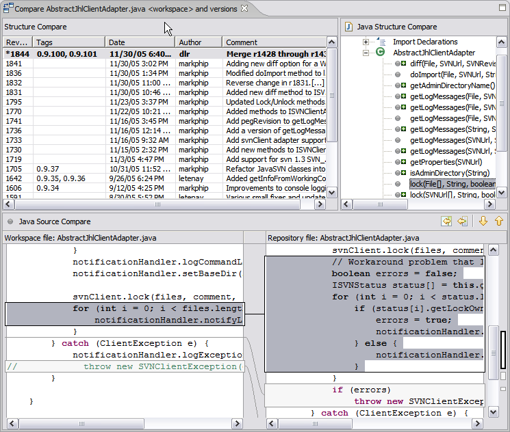The image size is (510, 432).
Task: Click workspace file horizontal scrollbar right arrow
Action: [x=237, y=424]
